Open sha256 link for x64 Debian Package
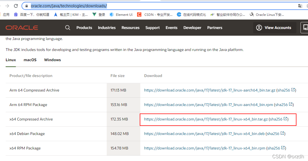 275,134
